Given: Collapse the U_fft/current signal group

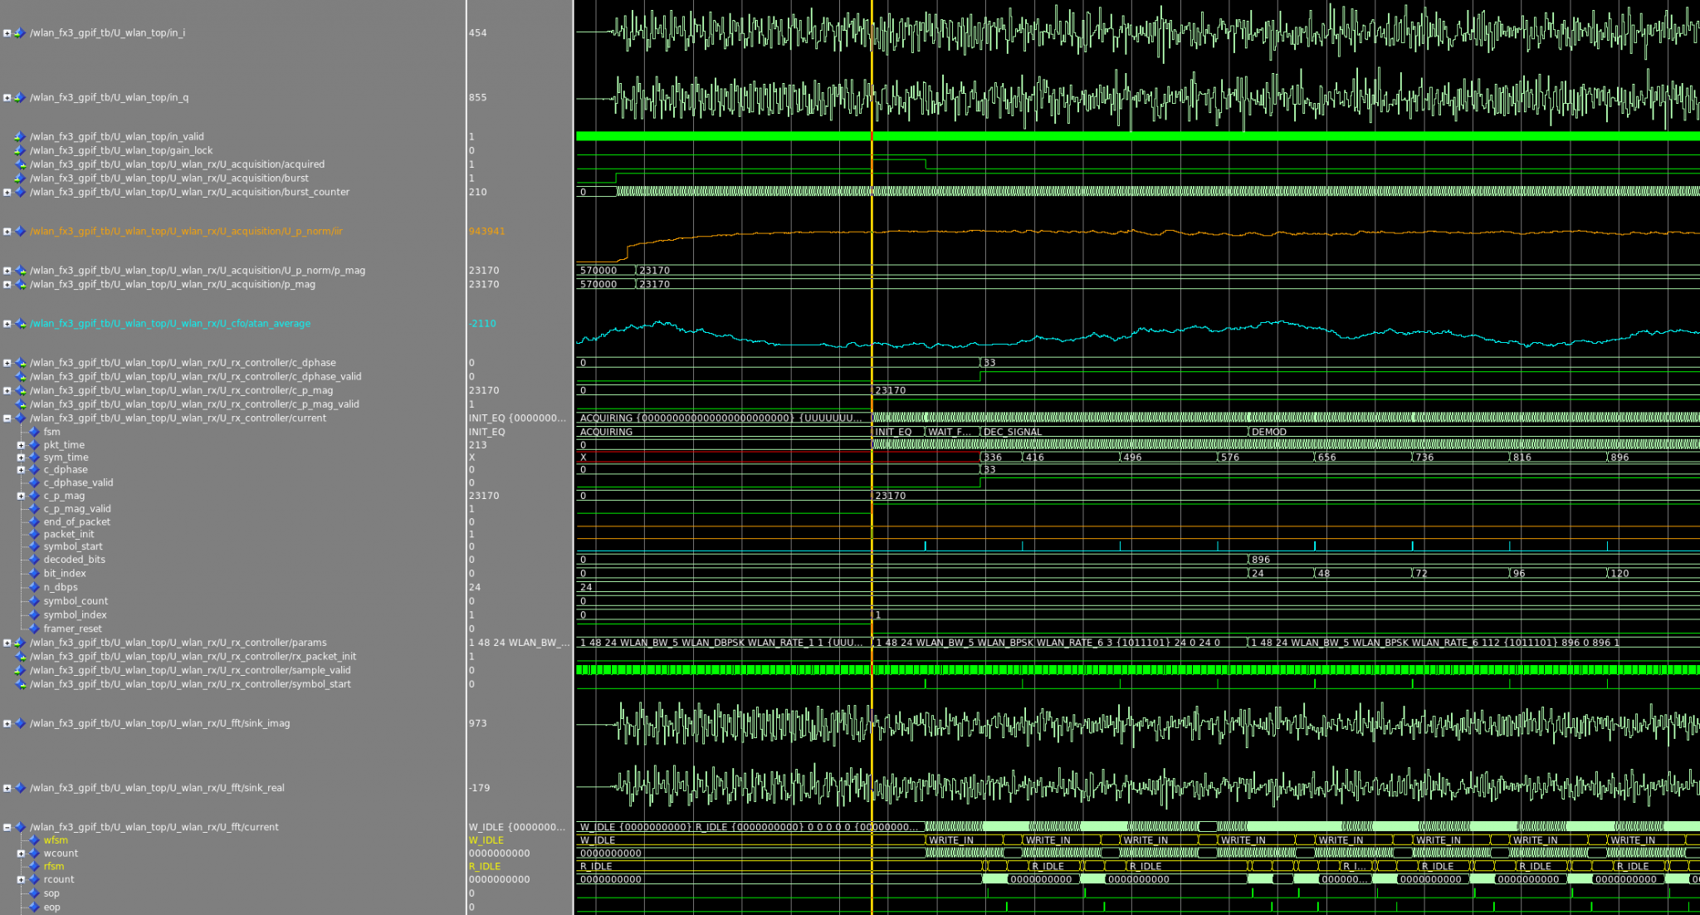Looking at the screenshot, I should point(7,827).
